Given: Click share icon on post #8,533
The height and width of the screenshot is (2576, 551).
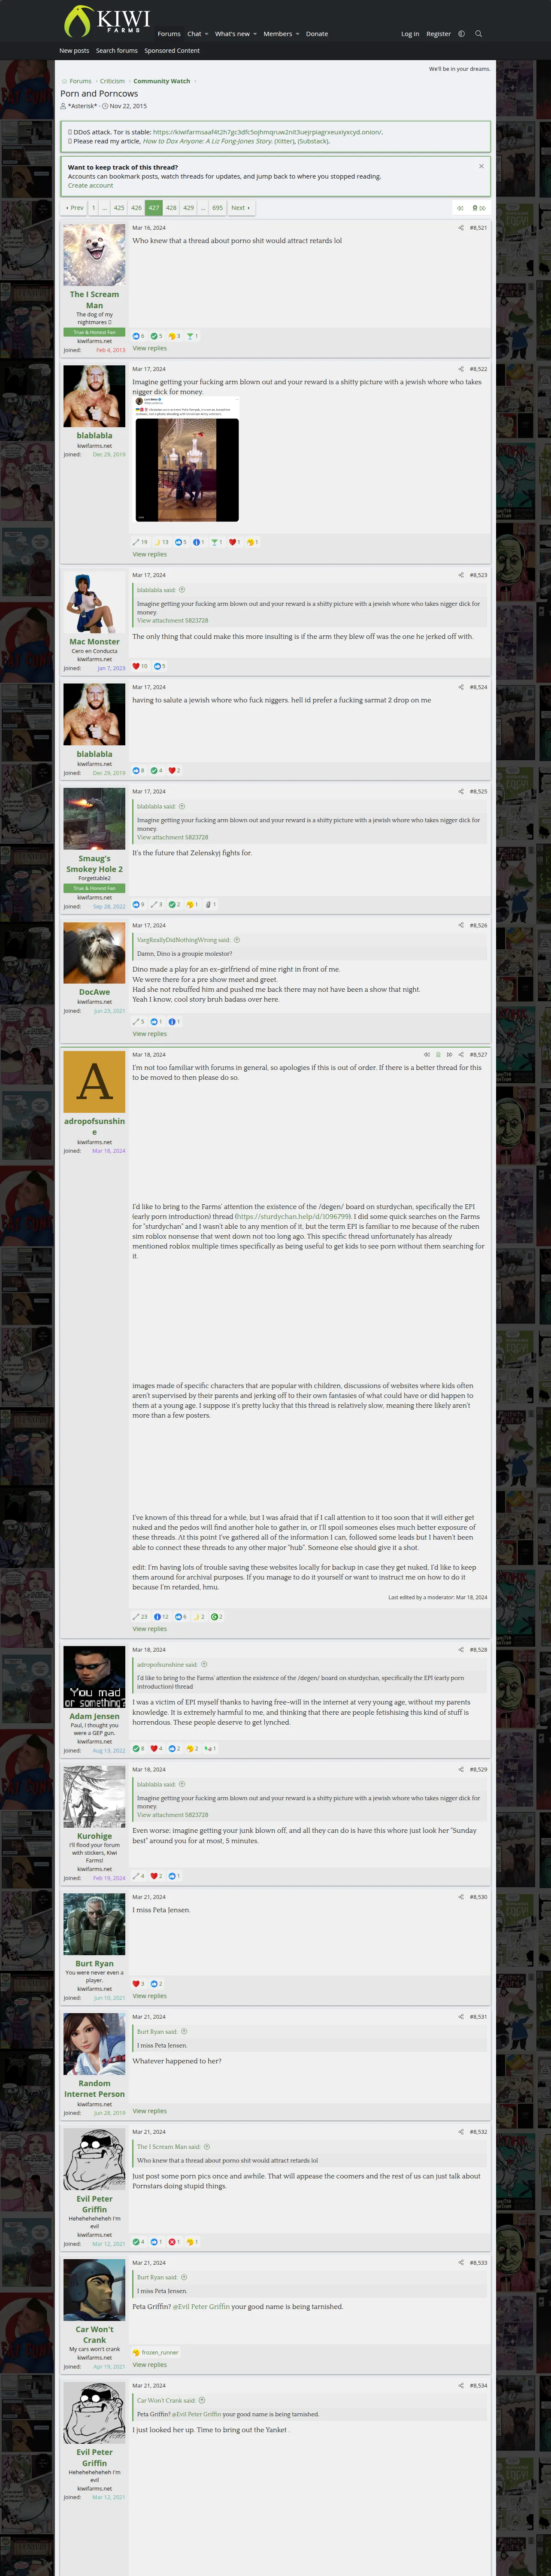Looking at the screenshot, I should [461, 2263].
